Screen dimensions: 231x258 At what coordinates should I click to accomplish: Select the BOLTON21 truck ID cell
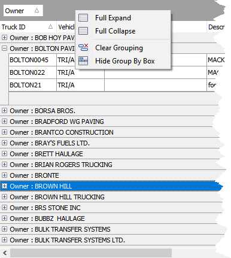[x=32, y=85]
